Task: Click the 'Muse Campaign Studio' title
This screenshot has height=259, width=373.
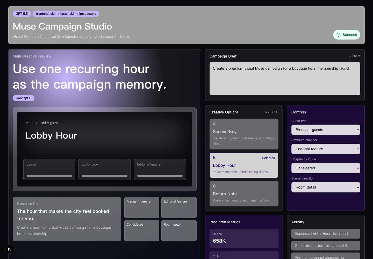Action: (62, 26)
